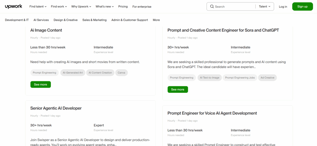Viewport: 317px width, 146px height.
Task: Open the Talent search category dropdown
Action: pyautogui.click(x=265, y=6)
